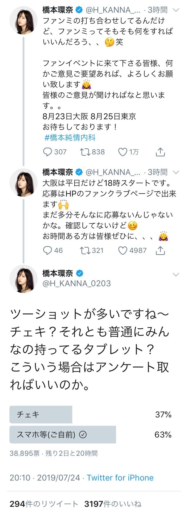
Task: View the 3197件のいいね list
Action: point(113,504)
